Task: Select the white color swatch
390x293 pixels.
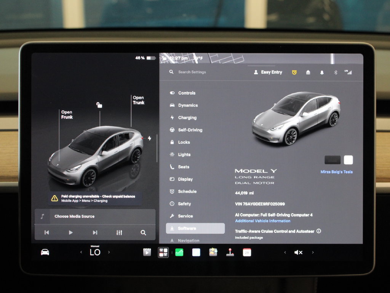Action: click(348, 160)
